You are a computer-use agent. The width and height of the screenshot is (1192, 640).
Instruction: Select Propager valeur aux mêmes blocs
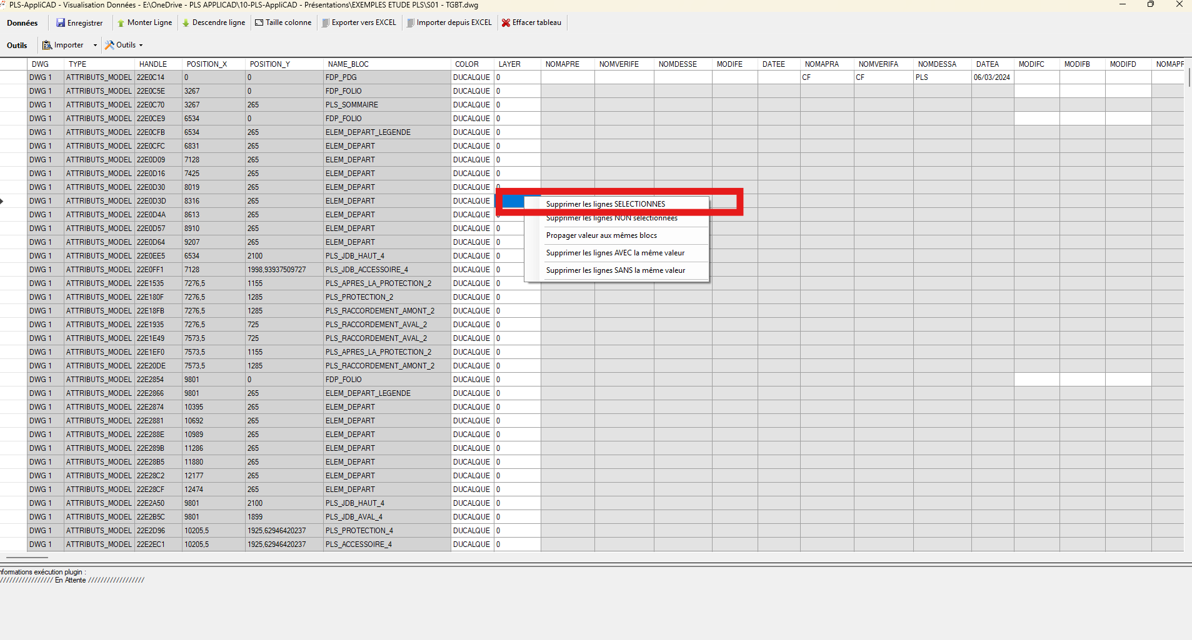601,235
